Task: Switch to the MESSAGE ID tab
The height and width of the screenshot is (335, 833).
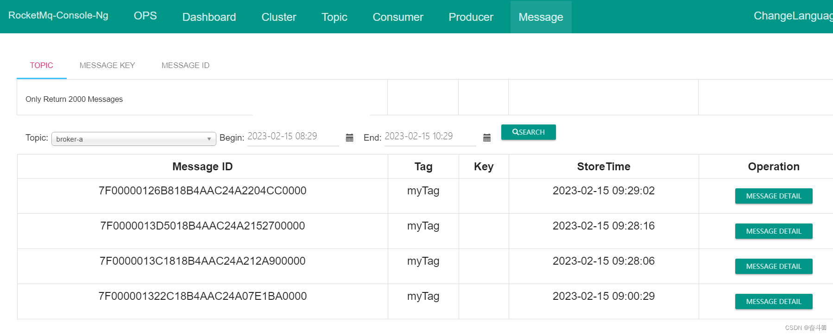Action: pos(185,65)
